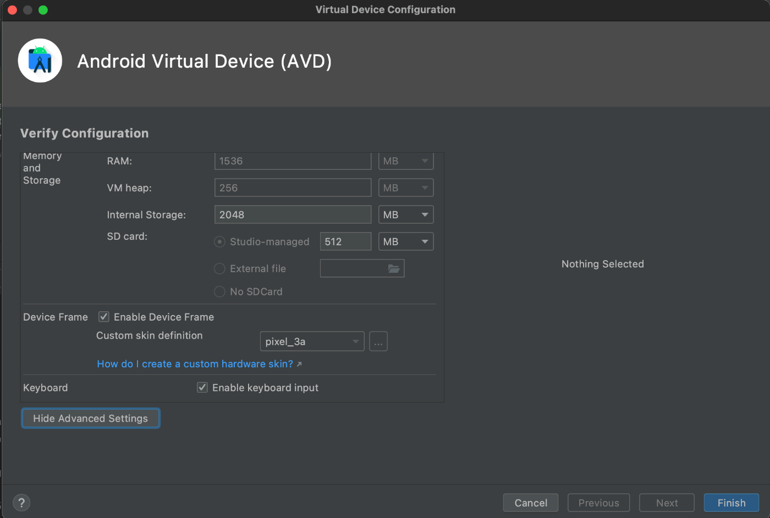Toggle Enable Device Frame checkbox
Screen dimensions: 770x518
(x=103, y=317)
